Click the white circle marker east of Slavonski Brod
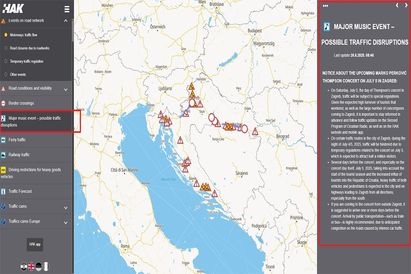The image size is (411, 274). 244,129
